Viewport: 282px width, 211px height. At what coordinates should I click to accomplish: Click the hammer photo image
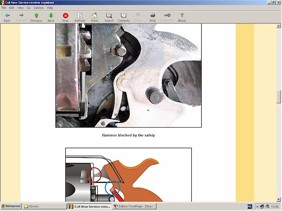click(128, 75)
